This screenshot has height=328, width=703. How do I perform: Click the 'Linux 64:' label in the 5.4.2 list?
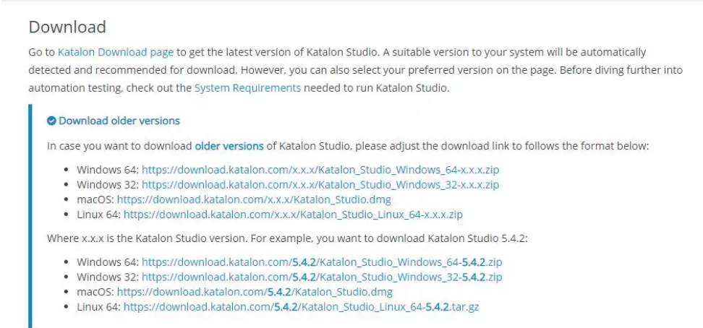click(x=98, y=307)
